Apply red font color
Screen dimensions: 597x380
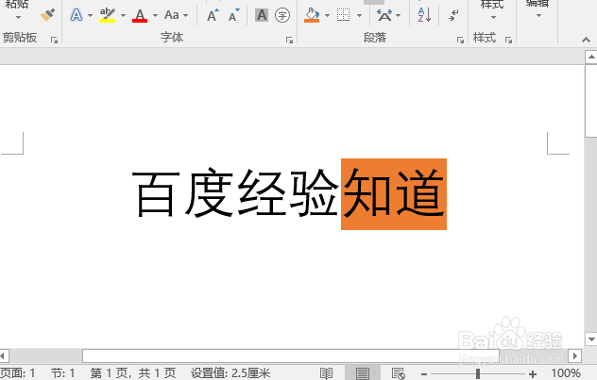point(140,15)
